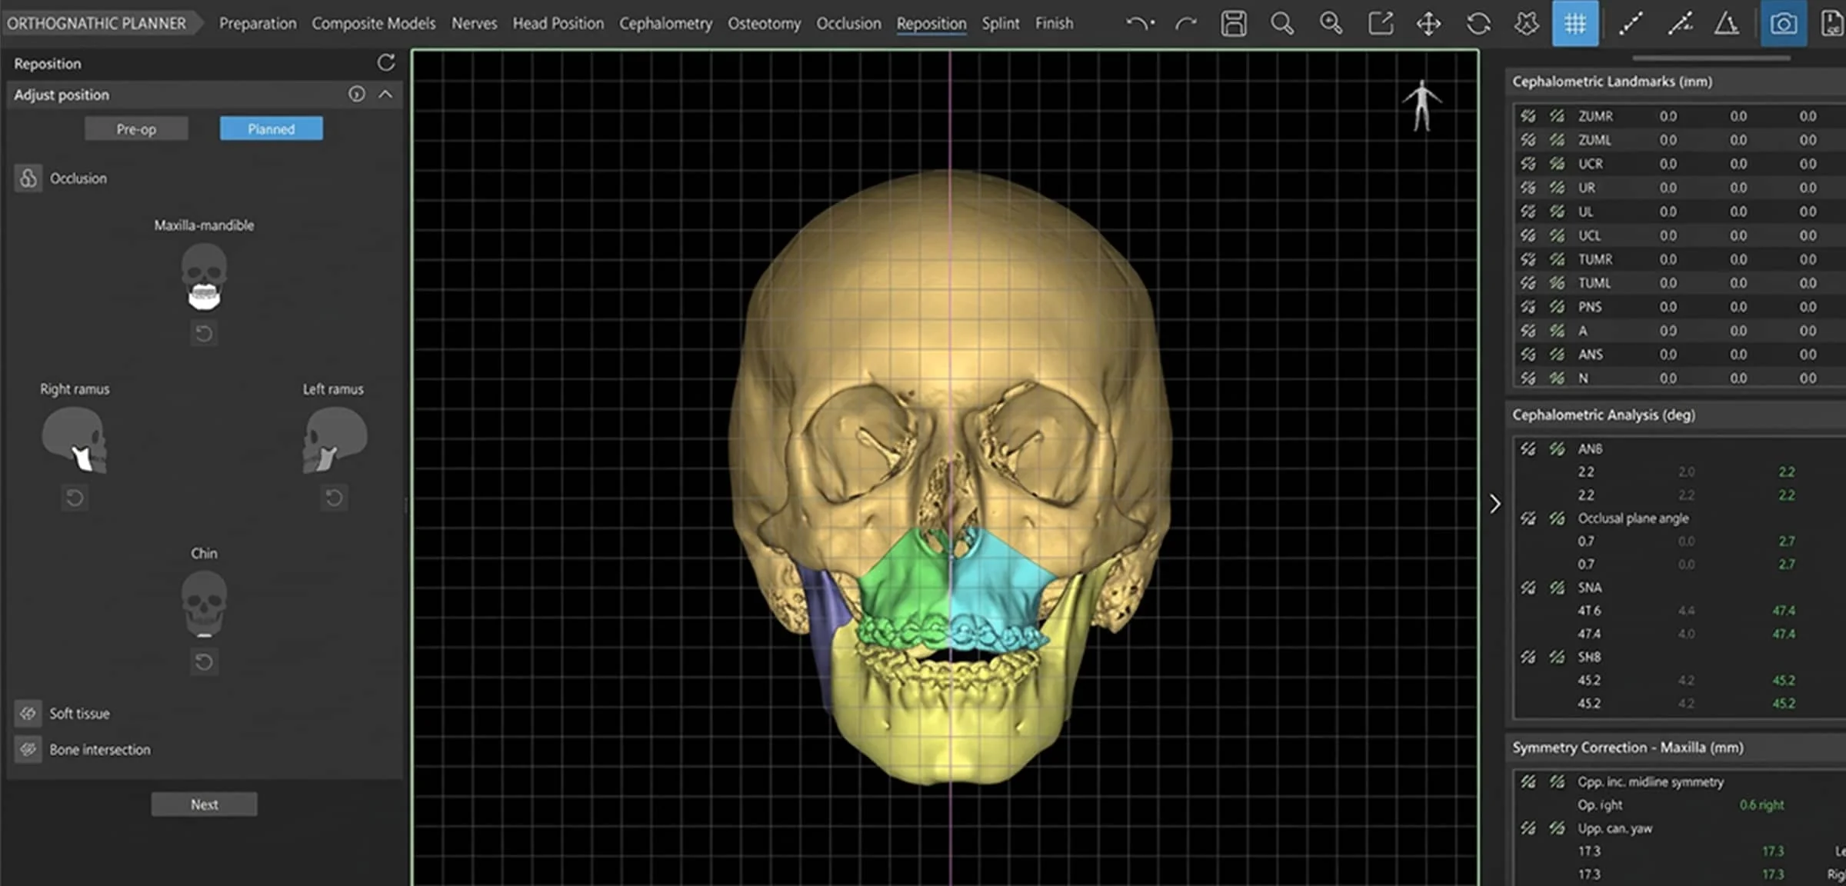1846x886 pixels.
Task: Collapse right panel with chevron arrow
Action: coord(1494,504)
